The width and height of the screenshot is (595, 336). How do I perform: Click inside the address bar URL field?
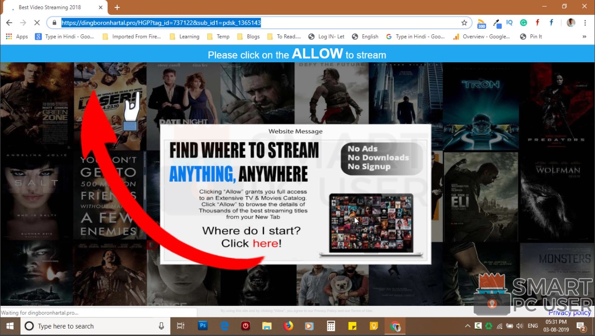click(x=186, y=22)
